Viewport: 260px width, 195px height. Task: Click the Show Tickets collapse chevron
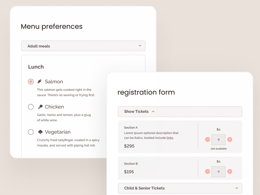pyautogui.click(x=153, y=111)
